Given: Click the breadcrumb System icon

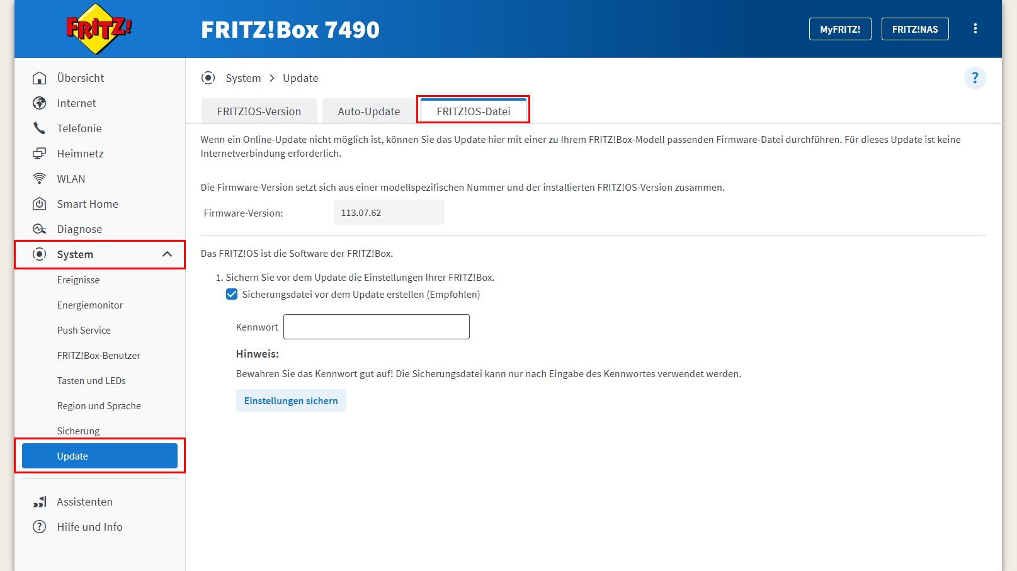Looking at the screenshot, I should click(x=208, y=78).
